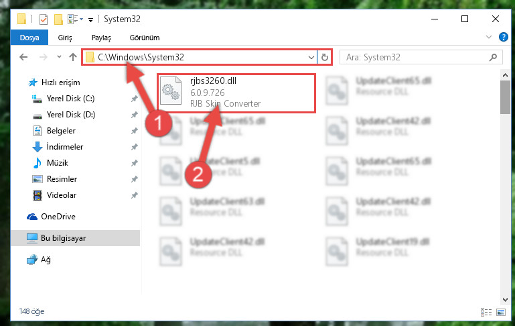Expand the ribbon chevron

[x=489, y=37]
